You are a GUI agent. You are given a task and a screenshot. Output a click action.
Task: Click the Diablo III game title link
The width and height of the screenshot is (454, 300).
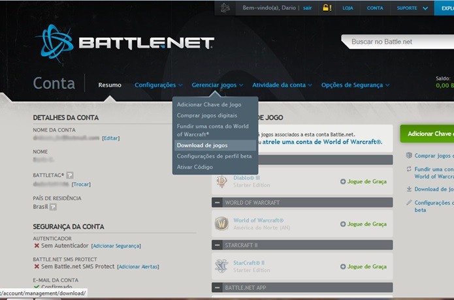tap(247, 178)
